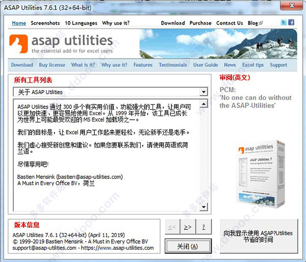306x262 pixels.
Task: Open the 10 Languages link
Action: point(81,23)
